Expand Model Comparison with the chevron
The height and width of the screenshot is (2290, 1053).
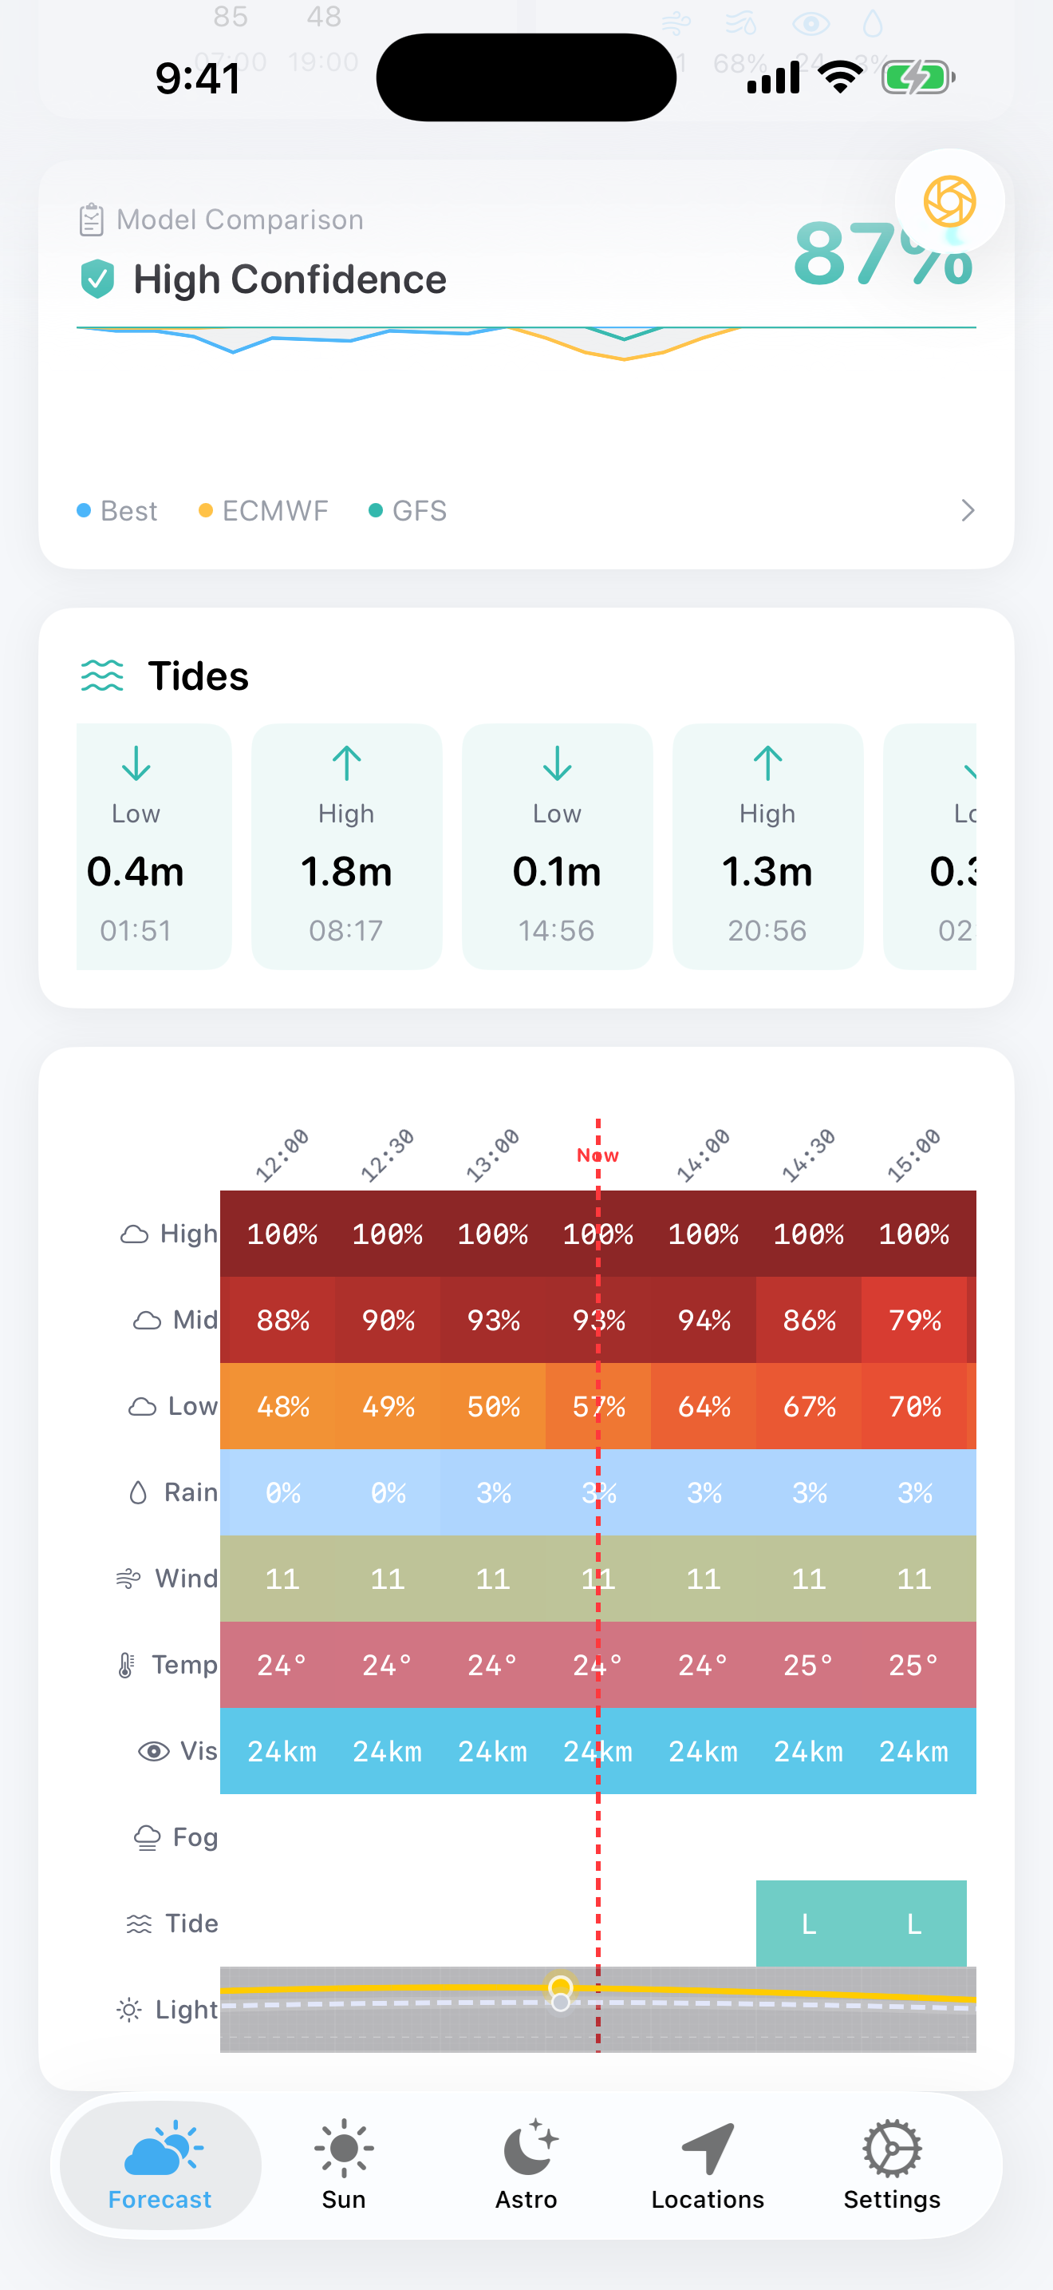(x=967, y=510)
